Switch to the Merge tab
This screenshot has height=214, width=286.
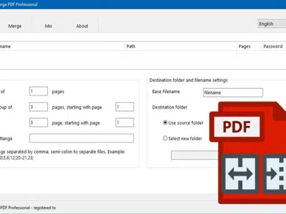coord(15,26)
